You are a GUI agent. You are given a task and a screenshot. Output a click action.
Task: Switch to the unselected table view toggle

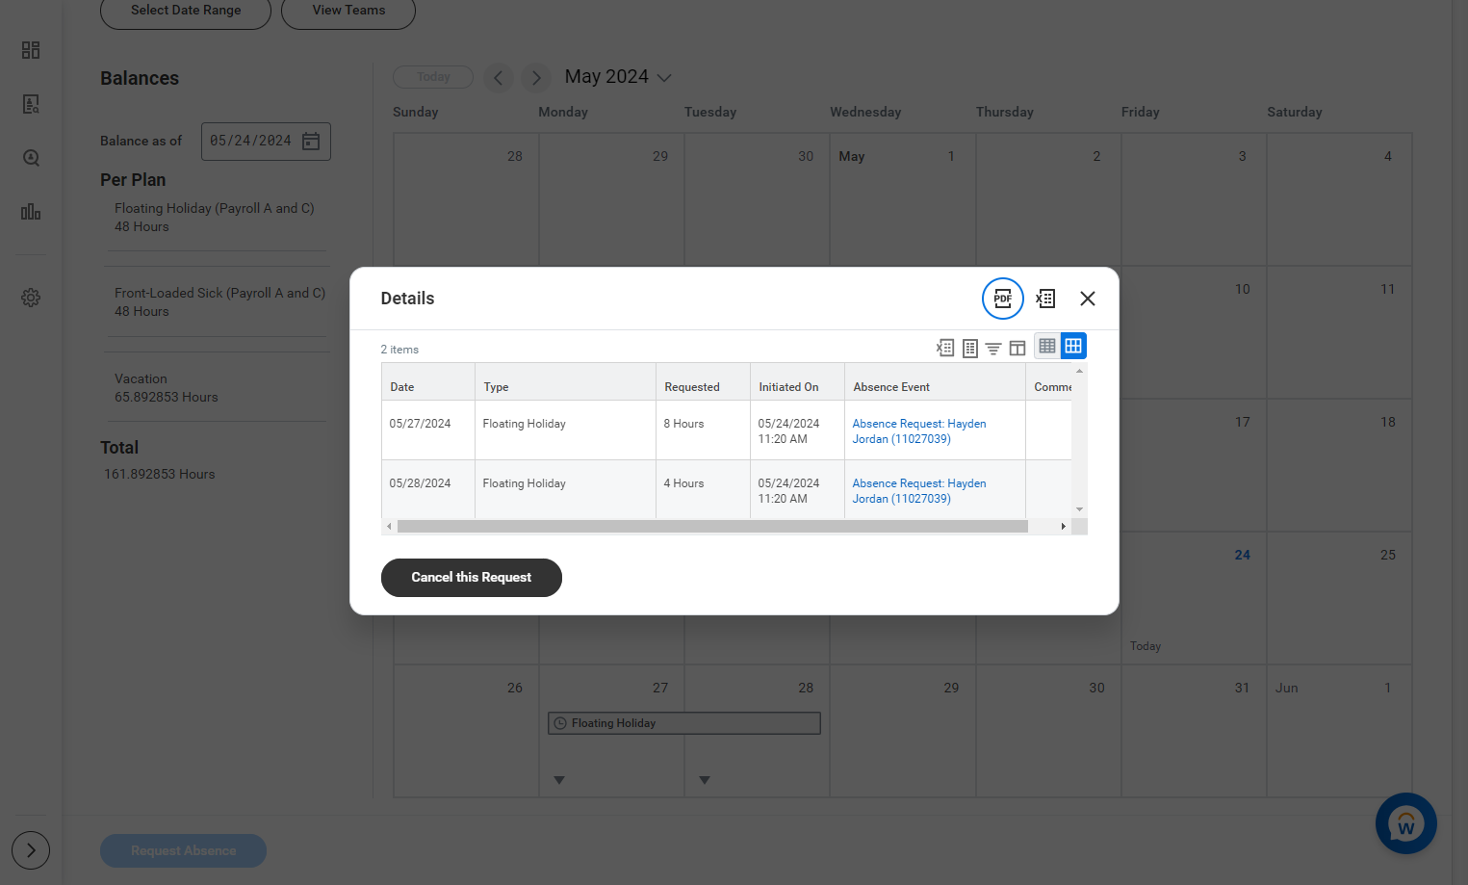coord(1047,346)
